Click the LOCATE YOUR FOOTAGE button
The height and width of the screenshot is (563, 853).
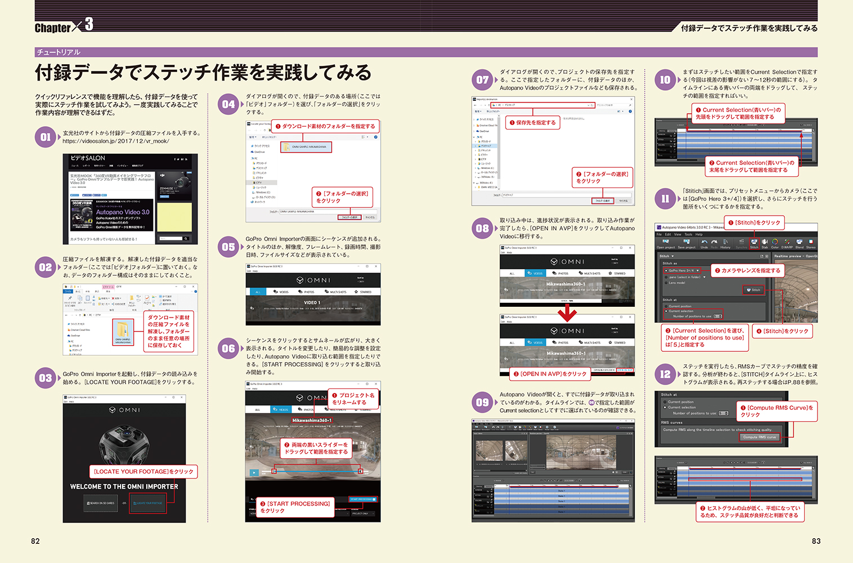tap(148, 503)
